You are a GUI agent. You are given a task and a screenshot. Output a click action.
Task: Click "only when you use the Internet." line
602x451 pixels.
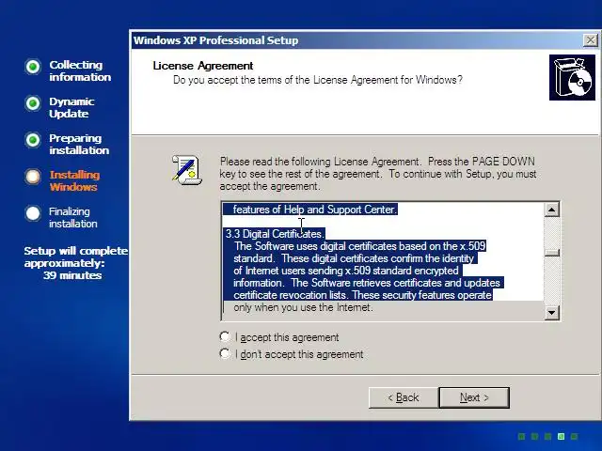coord(303,307)
